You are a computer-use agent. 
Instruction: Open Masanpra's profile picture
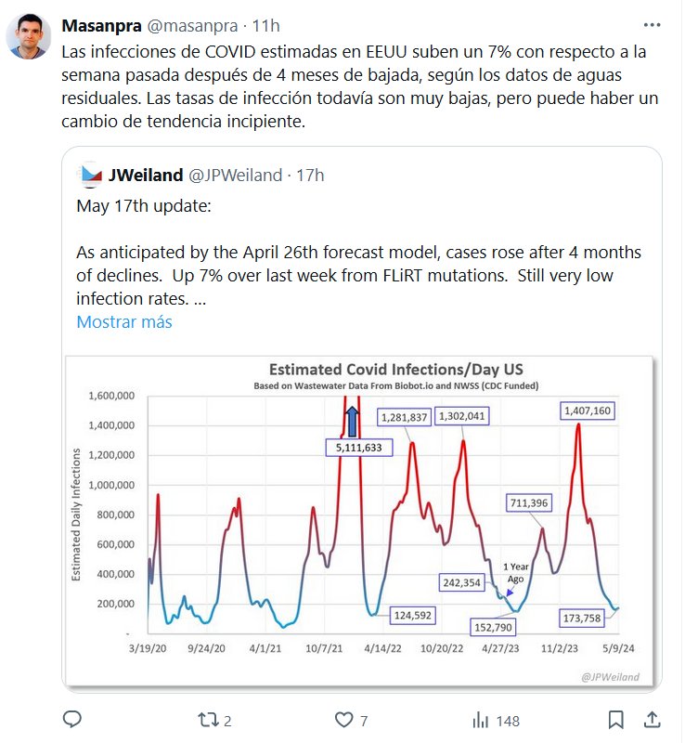(x=30, y=37)
